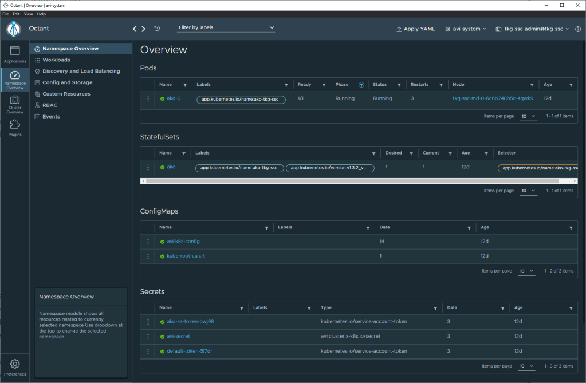586x383 pixels.
Task: Toggle the Name column filter in Secrets
Action: (x=242, y=308)
